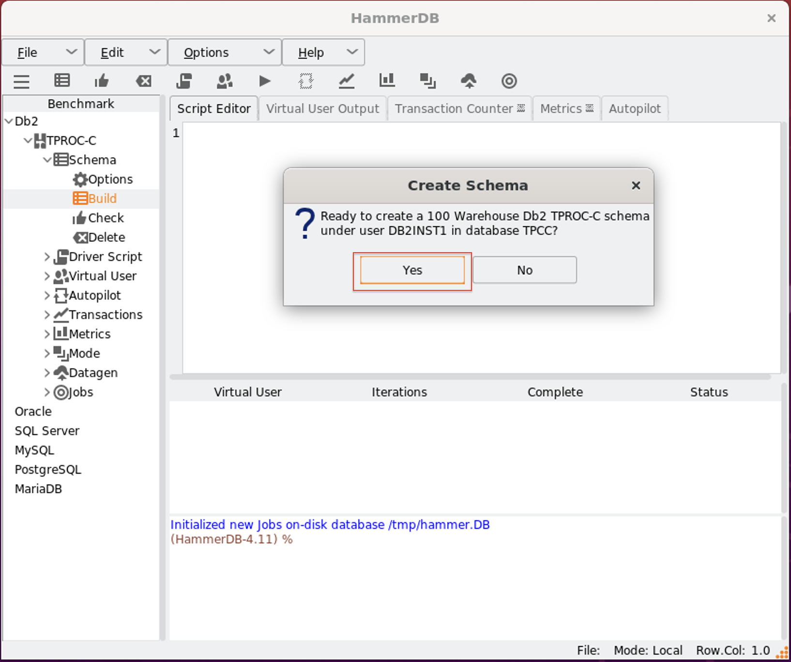The height and width of the screenshot is (662, 791).
Task: Open the Help menu
Action: [323, 52]
